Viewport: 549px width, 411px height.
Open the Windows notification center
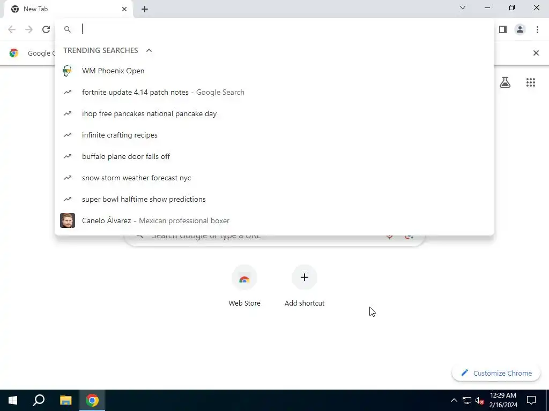(x=531, y=400)
